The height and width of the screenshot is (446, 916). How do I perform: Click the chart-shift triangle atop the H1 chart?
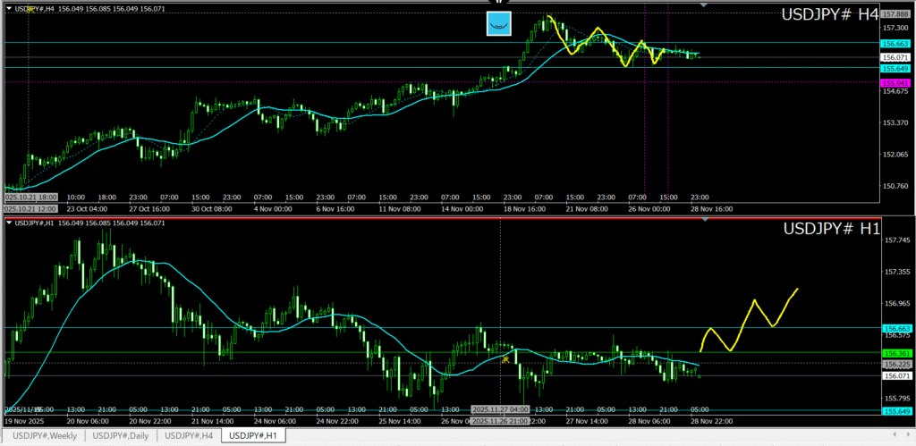tap(705, 221)
